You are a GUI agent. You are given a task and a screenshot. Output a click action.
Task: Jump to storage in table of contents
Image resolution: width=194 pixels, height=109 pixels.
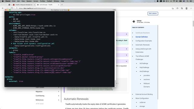click(142, 106)
